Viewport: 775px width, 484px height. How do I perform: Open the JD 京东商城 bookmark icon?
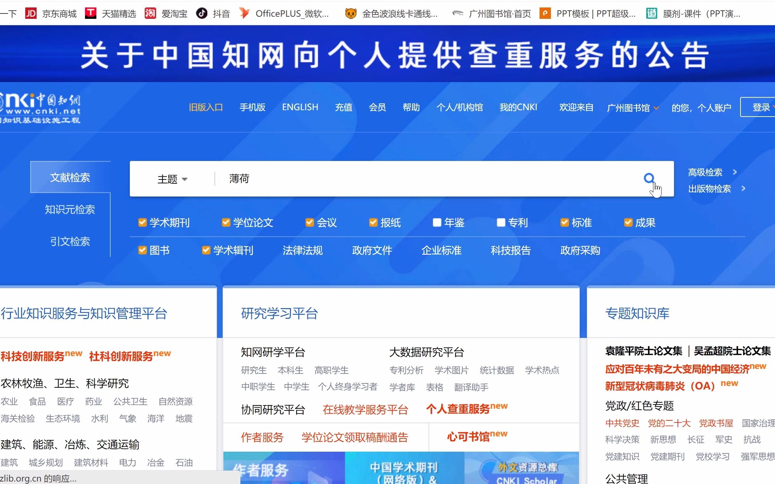click(x=31, y=14)
